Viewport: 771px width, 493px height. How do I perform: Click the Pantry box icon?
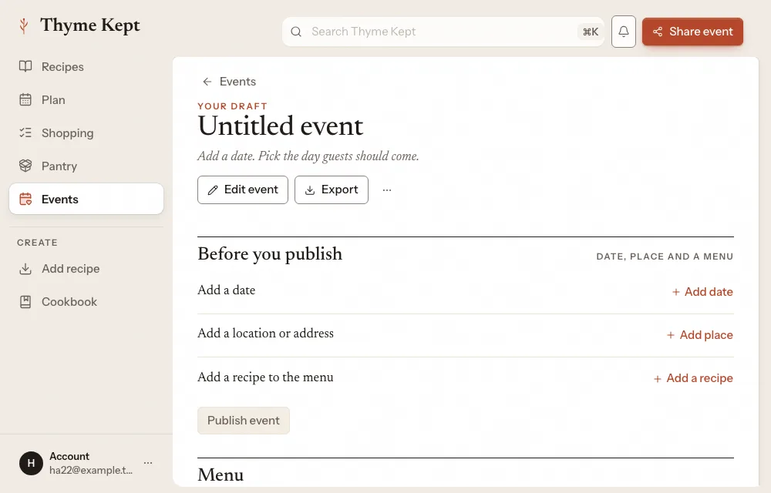point(25,166)
